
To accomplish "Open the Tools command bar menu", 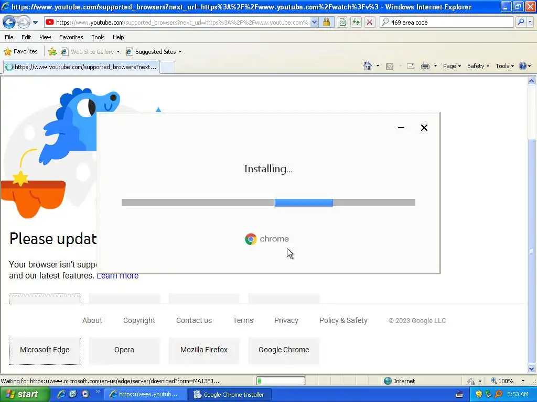I will pos(504,66).
